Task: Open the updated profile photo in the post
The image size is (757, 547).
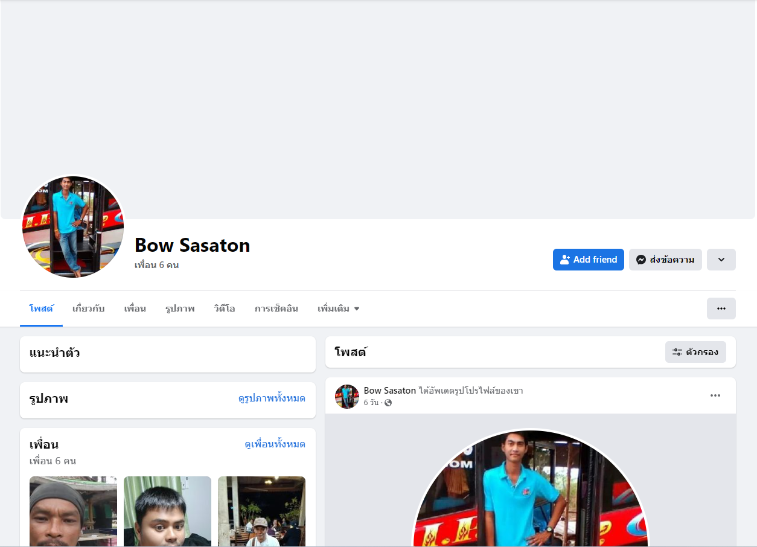Action: pos(531,488)
